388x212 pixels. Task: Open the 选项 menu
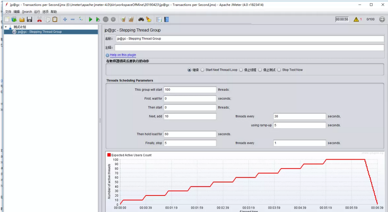[x=45, y=12]
